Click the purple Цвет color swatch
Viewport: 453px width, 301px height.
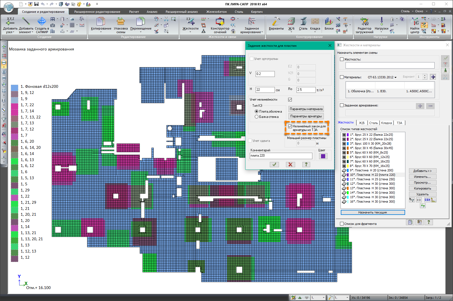tap(323, 156)
